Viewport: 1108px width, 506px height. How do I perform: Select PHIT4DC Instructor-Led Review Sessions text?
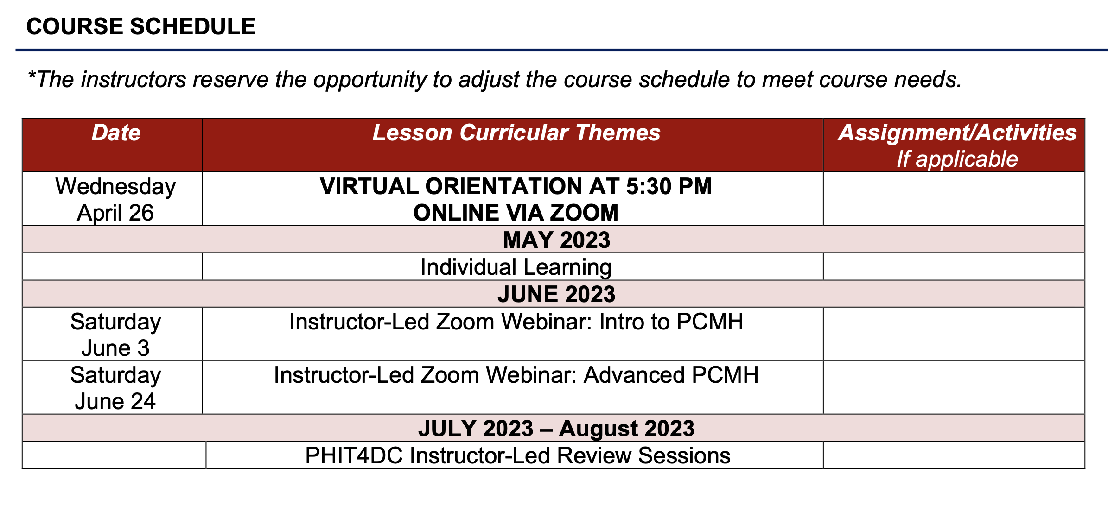click(x=517, y=455)
